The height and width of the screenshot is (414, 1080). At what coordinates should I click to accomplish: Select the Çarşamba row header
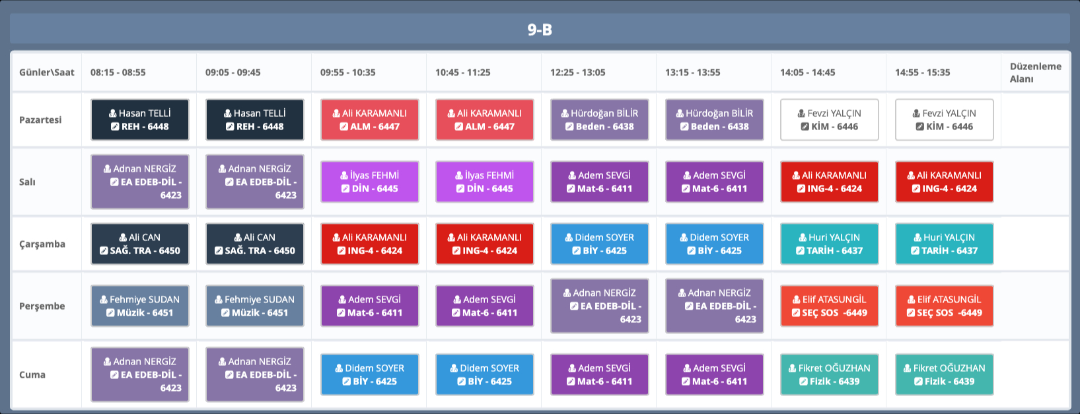click(x=42, y=244)
